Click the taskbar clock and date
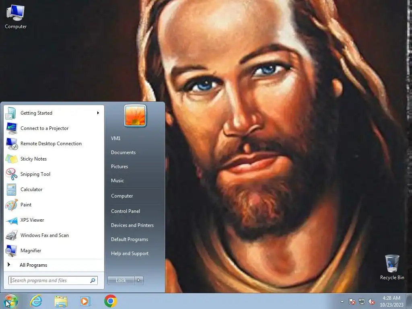The image size is (412, 309). coord(391,301)
